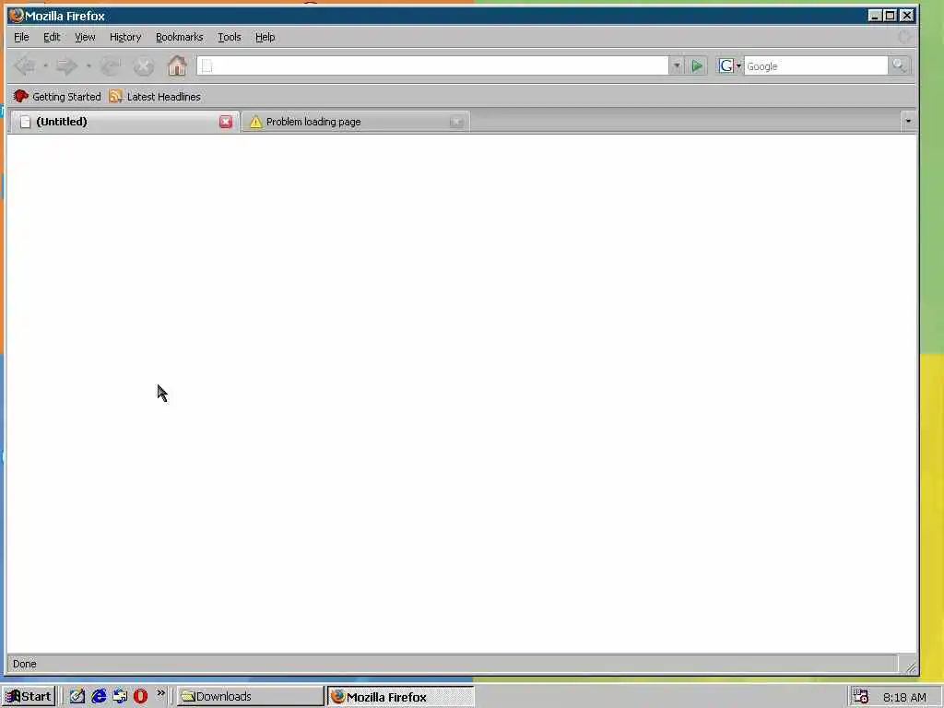This screenshot has width=944, height=708.
Task: Click the window resize grip corner
Action: 910,667
